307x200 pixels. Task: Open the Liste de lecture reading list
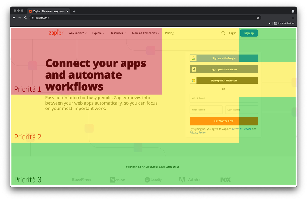click(284, 23)
